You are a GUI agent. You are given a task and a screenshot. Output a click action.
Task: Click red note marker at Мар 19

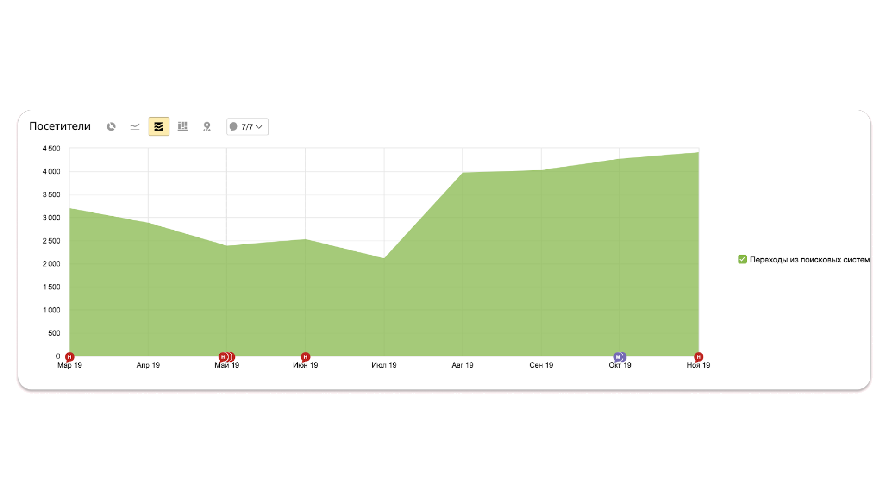(69, 357)
